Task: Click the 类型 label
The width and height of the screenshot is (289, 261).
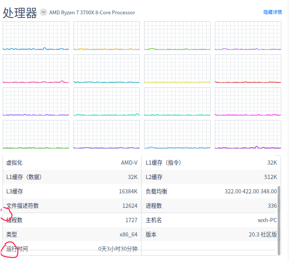Action: click(12, 235)
